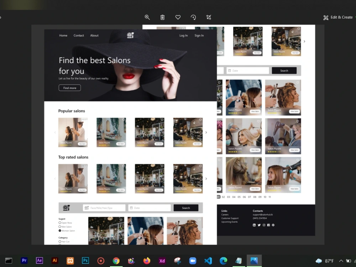Click the Upcoming Events footer link
Image resolution: width=356 pixels, height=267 pixels.
pos(229,222)
